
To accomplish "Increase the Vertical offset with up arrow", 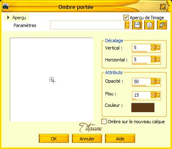I will pyautogui.click(x=153, y=46).
